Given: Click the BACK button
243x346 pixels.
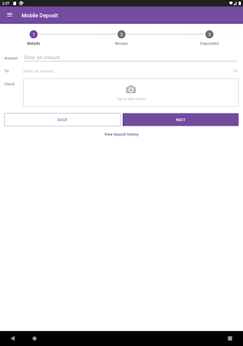Looking at the screenshot, I should (x=62, y=120).
